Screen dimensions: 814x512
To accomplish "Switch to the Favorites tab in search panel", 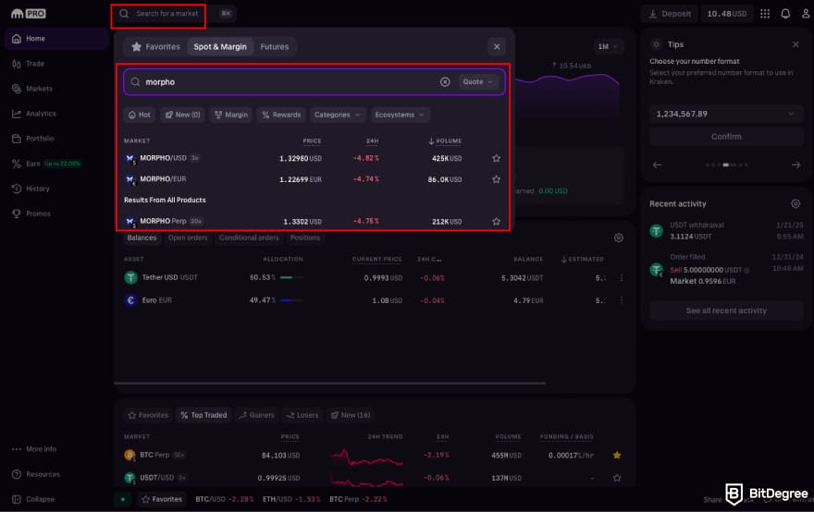I will tap(155, 47).
